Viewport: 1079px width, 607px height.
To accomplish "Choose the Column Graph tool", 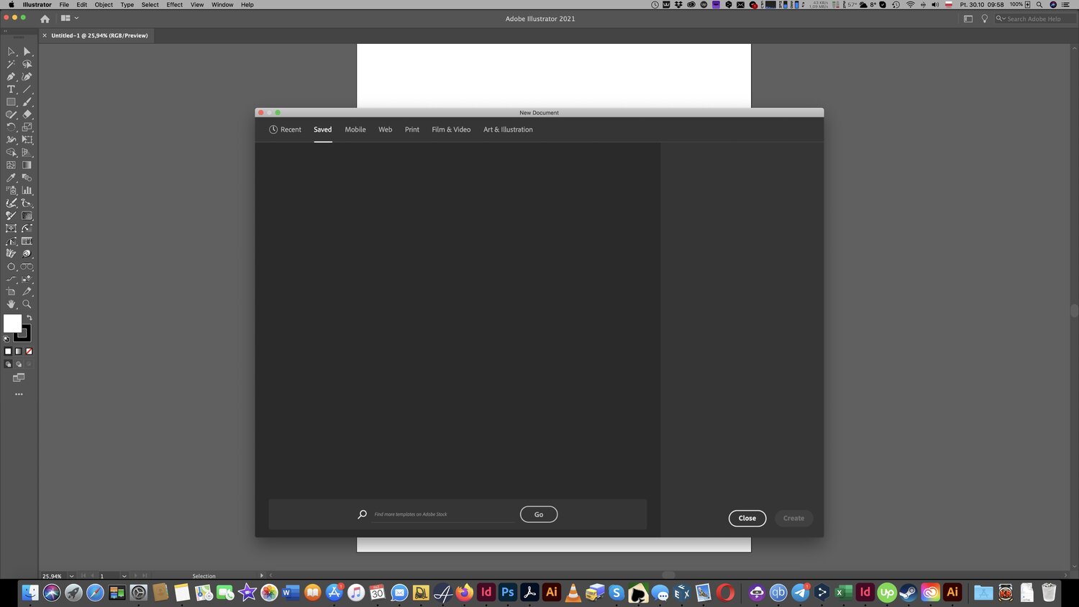I will (x=27, y=191).
